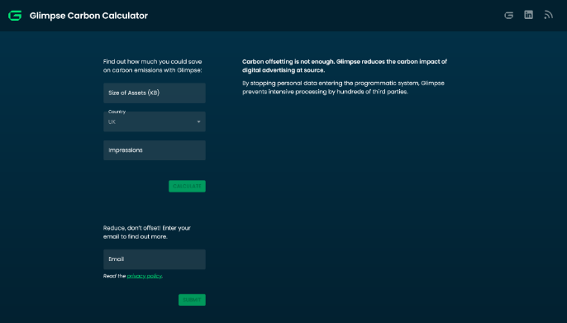Open the Glimpse website icon in header

click(509, 15)
